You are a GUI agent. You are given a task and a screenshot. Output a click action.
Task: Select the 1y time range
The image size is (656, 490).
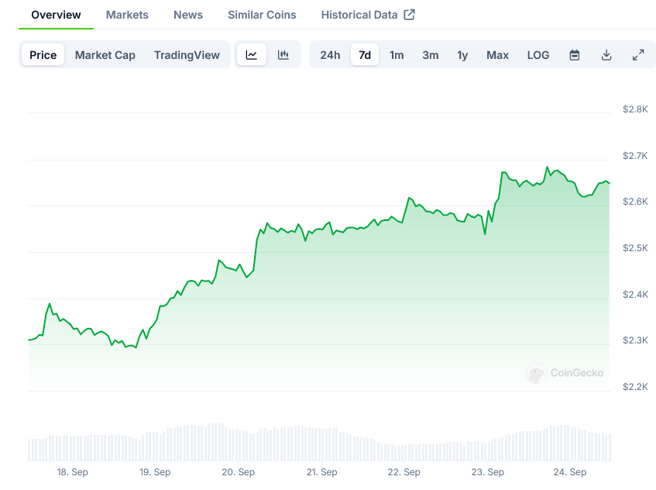[x=462, y=55]
